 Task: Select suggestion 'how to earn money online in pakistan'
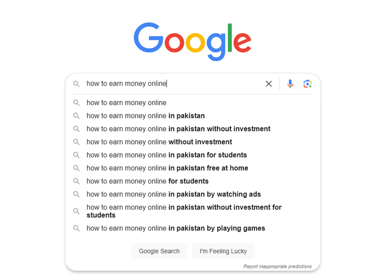145,116
